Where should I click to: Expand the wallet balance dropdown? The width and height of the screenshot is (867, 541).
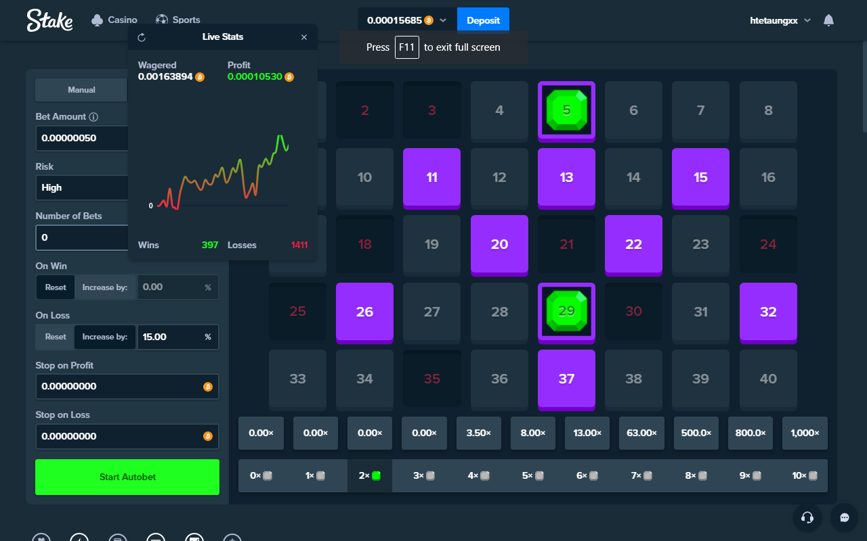[443, 20]
